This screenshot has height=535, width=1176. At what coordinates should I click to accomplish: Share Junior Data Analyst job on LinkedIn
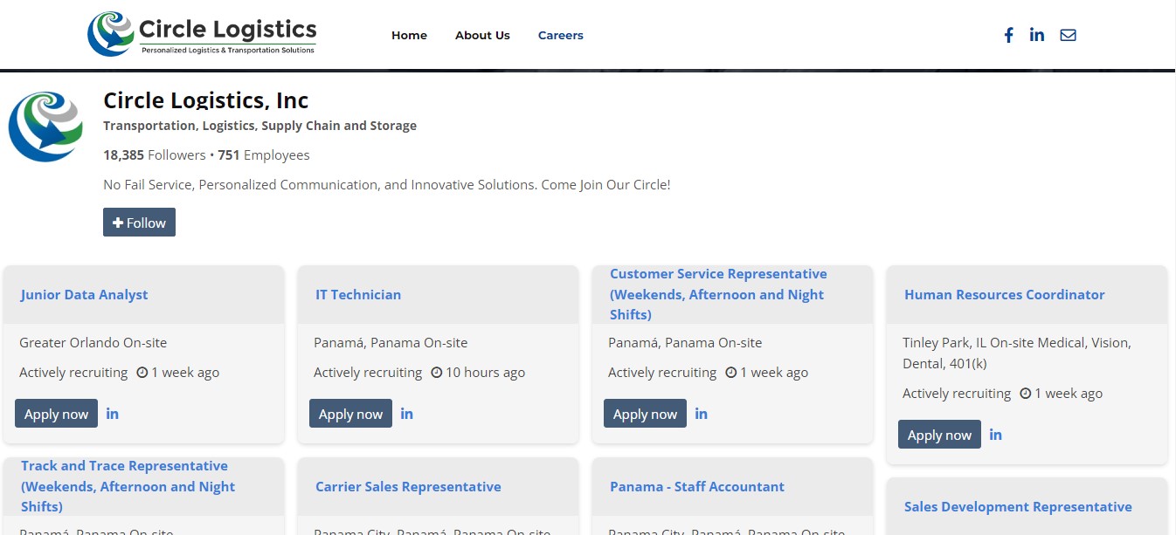click(x=113, y=414)
